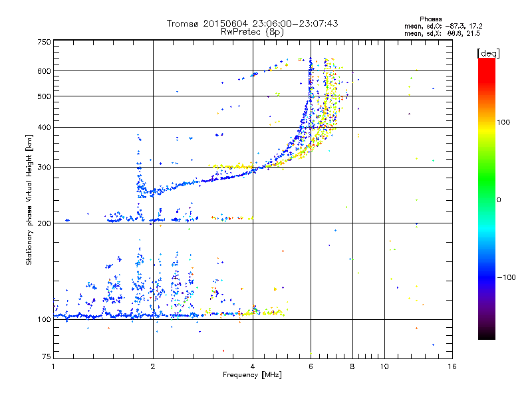Image resolution: width=532 pixels, height=399 pixels.
Task: Click the 'Stationary phase Virtual Height [km]' label
Action: pyautogui.click(x=29, y=200)
